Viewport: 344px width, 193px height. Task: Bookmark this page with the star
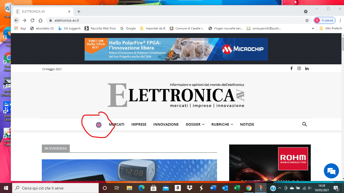tap(307, 20)
